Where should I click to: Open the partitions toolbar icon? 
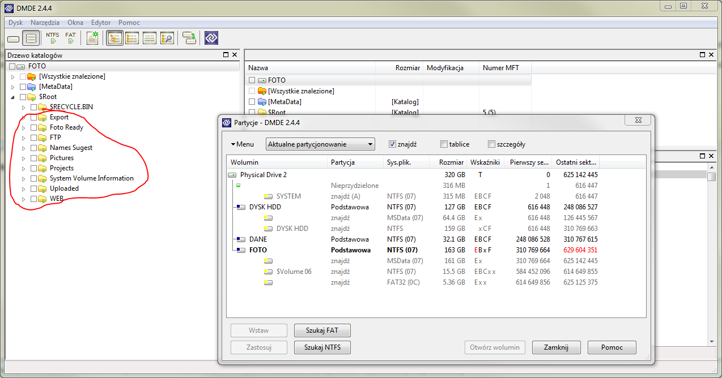[x=31, y=38]
